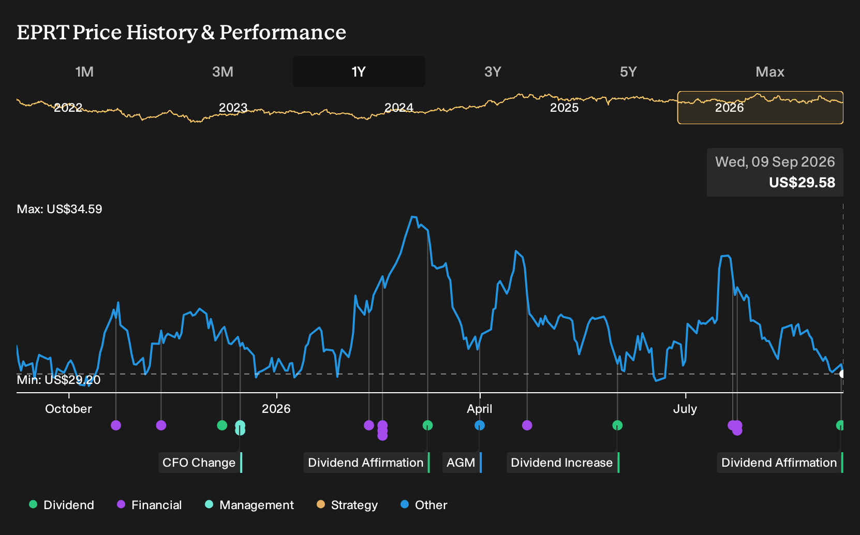Show the Max price history range
The height and width of the screenshot is (535, 860).
tap(770, 71)
